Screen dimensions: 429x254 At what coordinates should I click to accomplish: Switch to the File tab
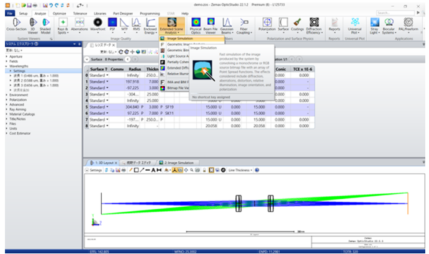(x=10, y=13)
